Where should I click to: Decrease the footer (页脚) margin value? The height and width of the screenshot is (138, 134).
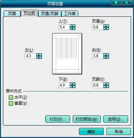click(106, 86)
